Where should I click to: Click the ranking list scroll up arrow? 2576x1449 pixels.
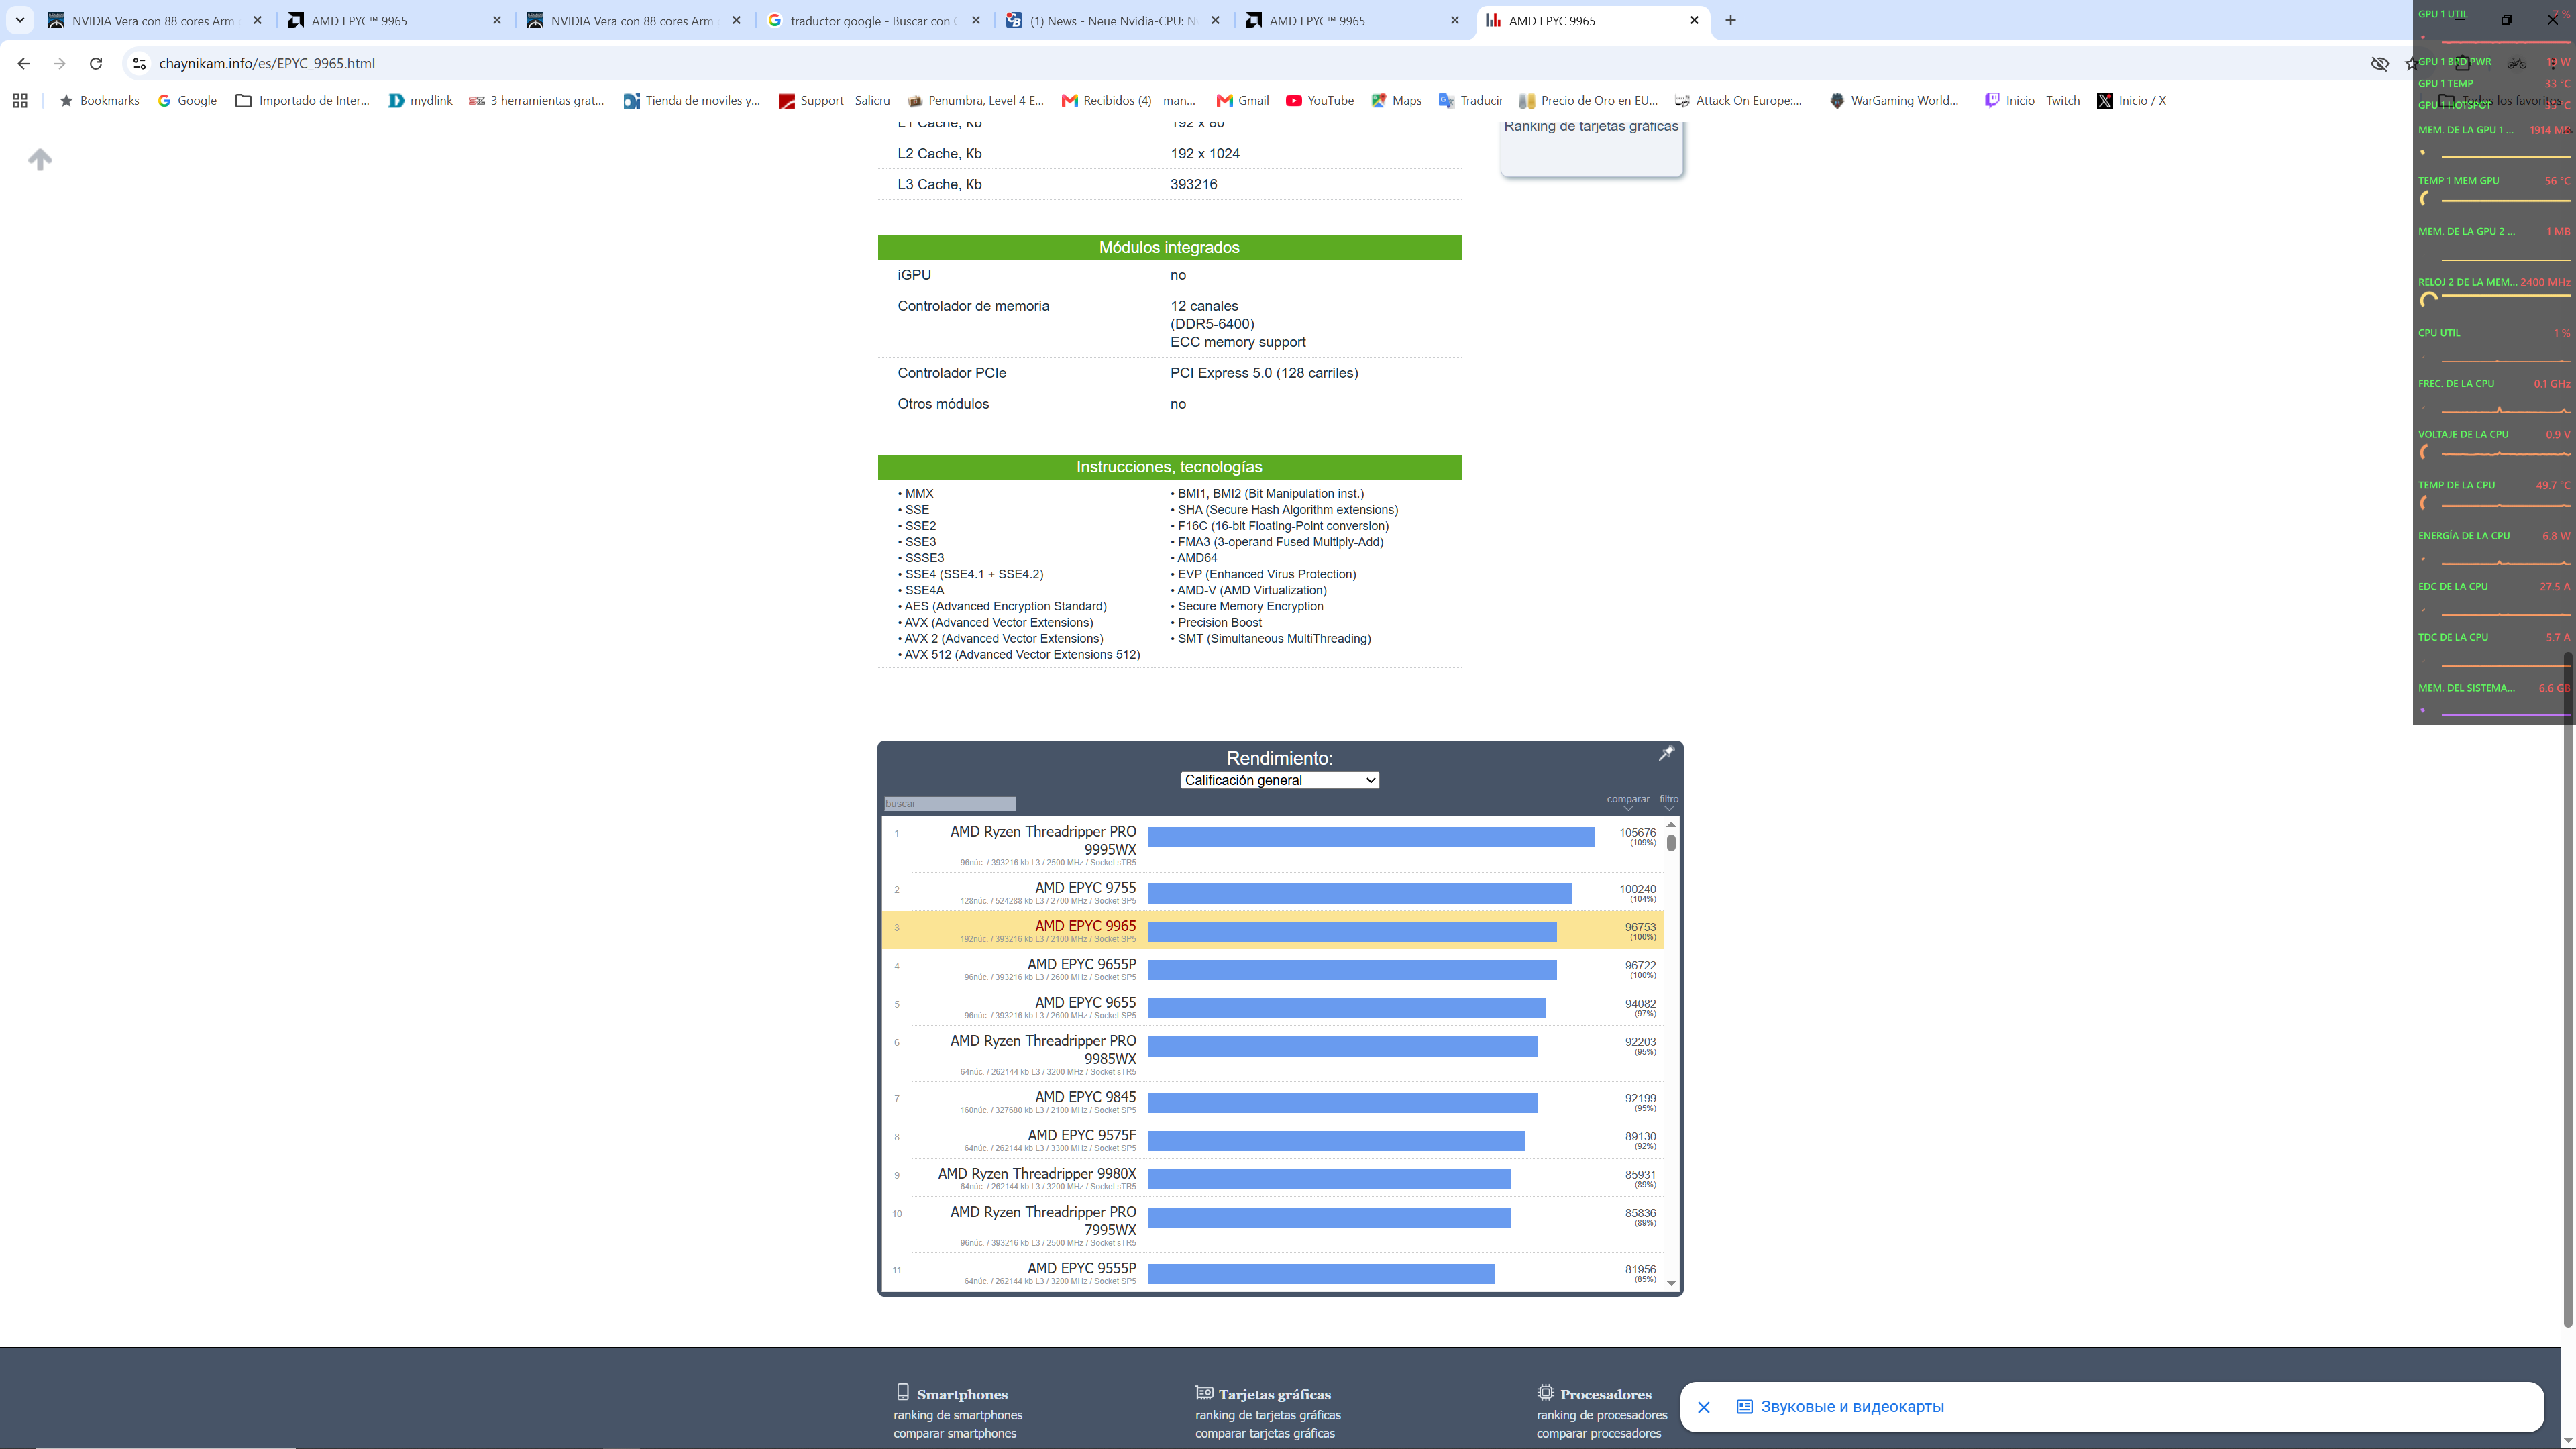1671,825
